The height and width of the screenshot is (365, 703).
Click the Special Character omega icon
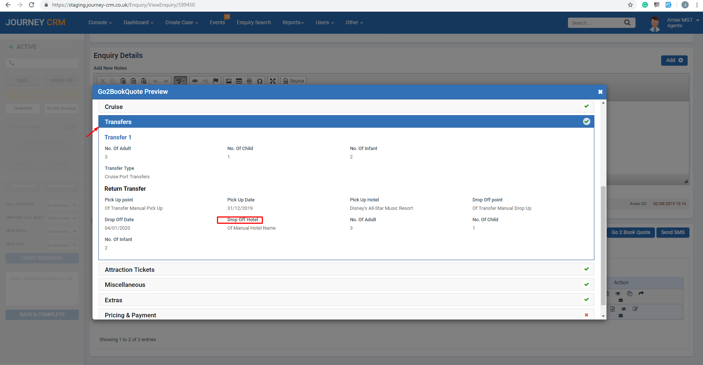(260, 81)
